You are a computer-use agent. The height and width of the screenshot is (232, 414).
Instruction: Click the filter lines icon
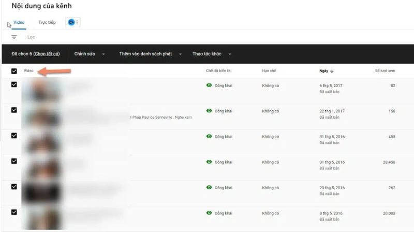(14, 37)
